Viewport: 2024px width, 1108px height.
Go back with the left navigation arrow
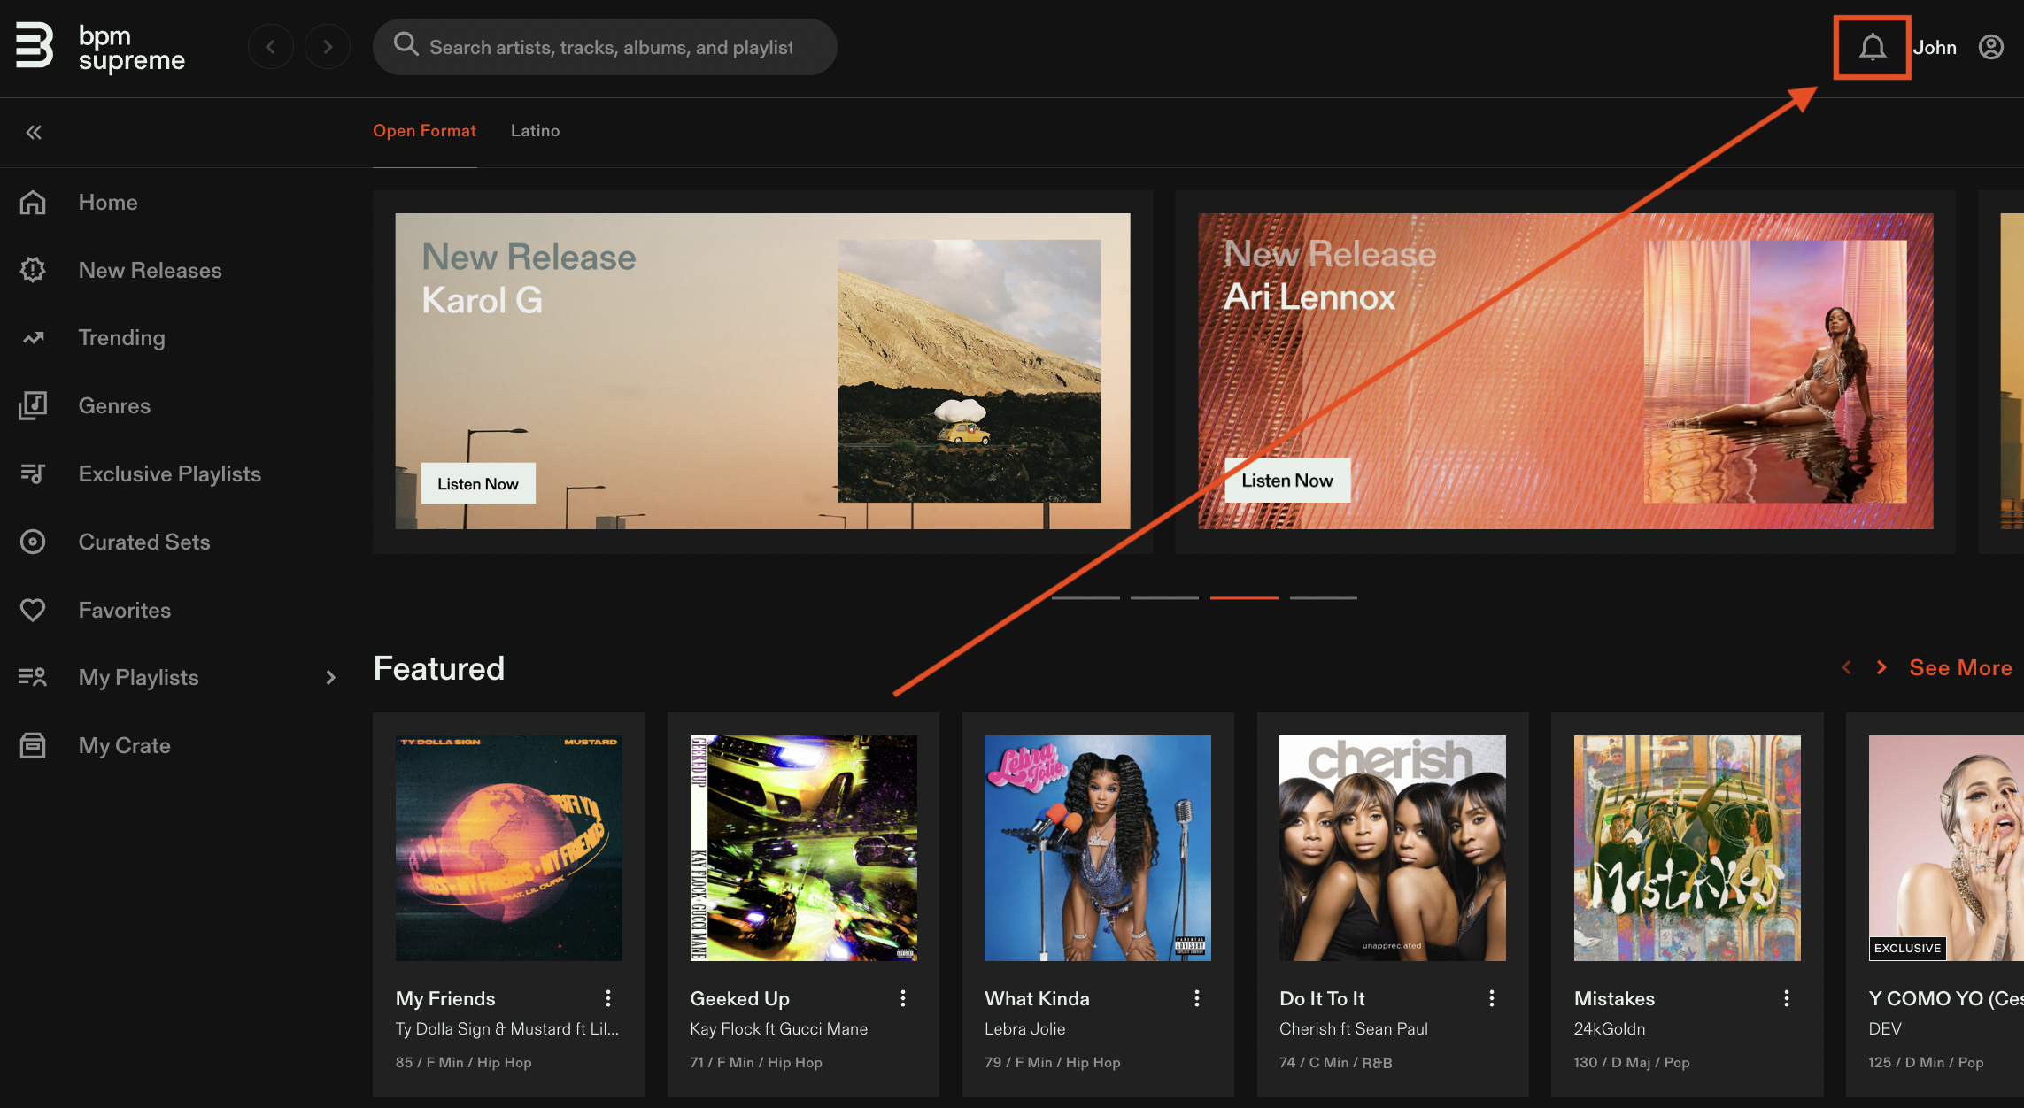(x=271, y=47)
